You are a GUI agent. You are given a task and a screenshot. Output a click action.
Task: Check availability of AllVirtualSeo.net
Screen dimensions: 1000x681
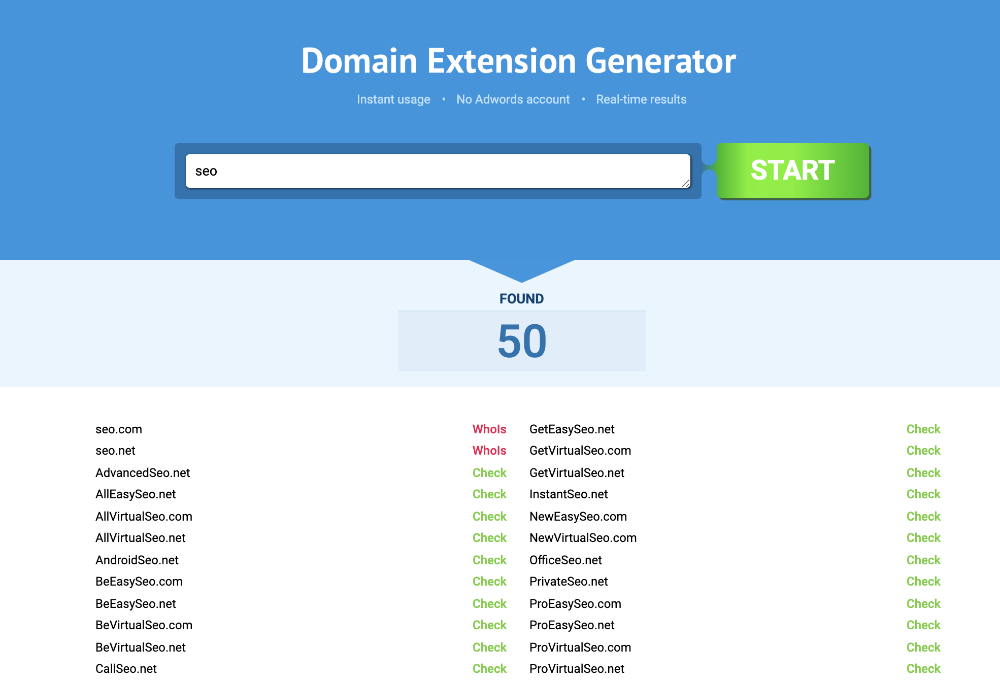[x=489, y=538]
